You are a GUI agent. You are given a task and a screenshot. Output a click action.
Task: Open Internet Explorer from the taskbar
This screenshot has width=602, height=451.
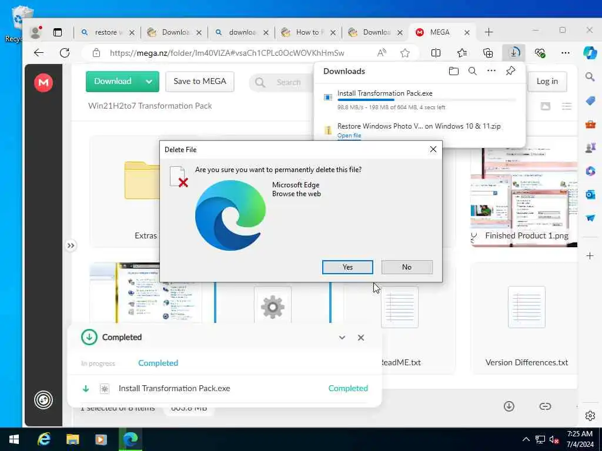(x=44, y=439)
